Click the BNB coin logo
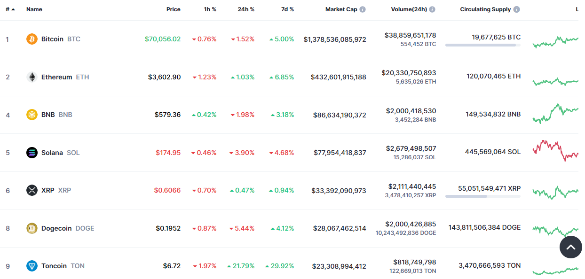This screenshot has height=279, width=585. (32, 115)
